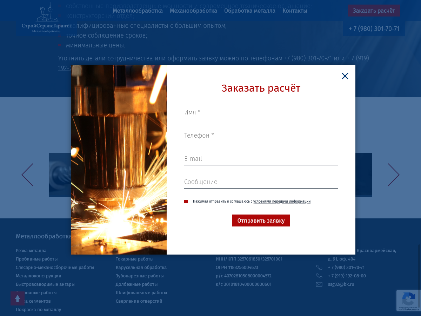Go to the Контакты page

(295, 11)
